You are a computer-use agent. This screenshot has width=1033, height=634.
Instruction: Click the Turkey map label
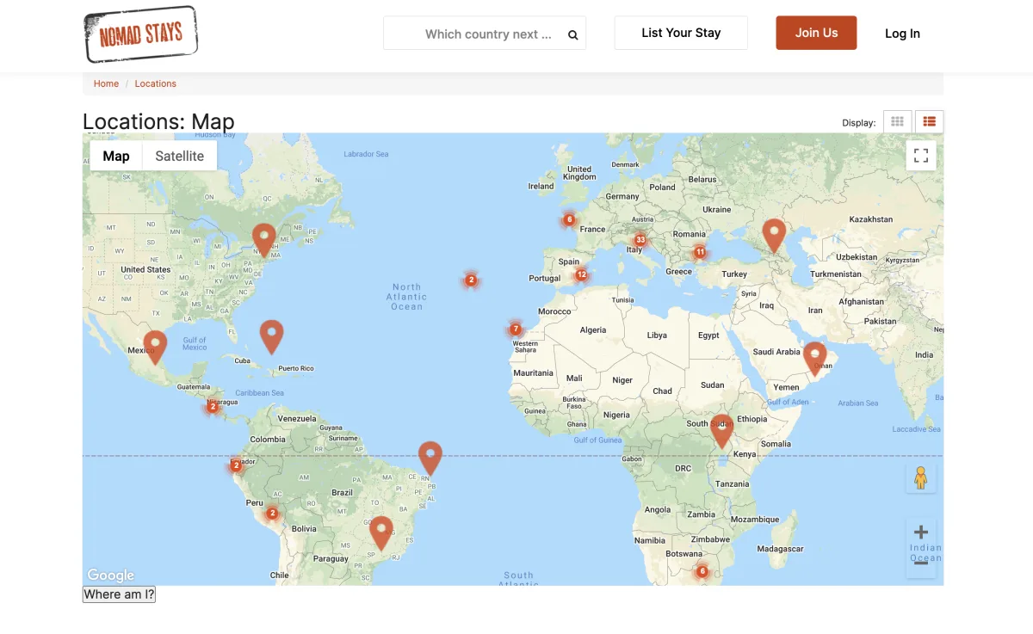click(734, 274)
